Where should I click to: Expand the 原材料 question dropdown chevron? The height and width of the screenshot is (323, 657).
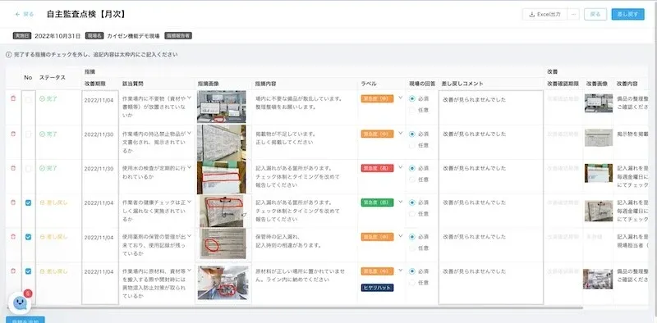(x=189, y=270)
